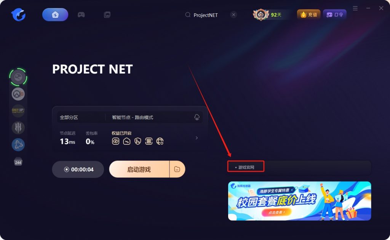Clear the ProjectNET search text
Viewport: 390px width, 240px height.
[233, 15]
